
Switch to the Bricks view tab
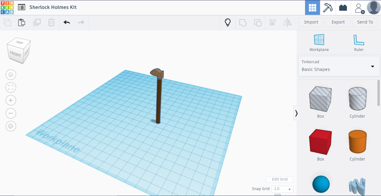click(x=343, y=7)
